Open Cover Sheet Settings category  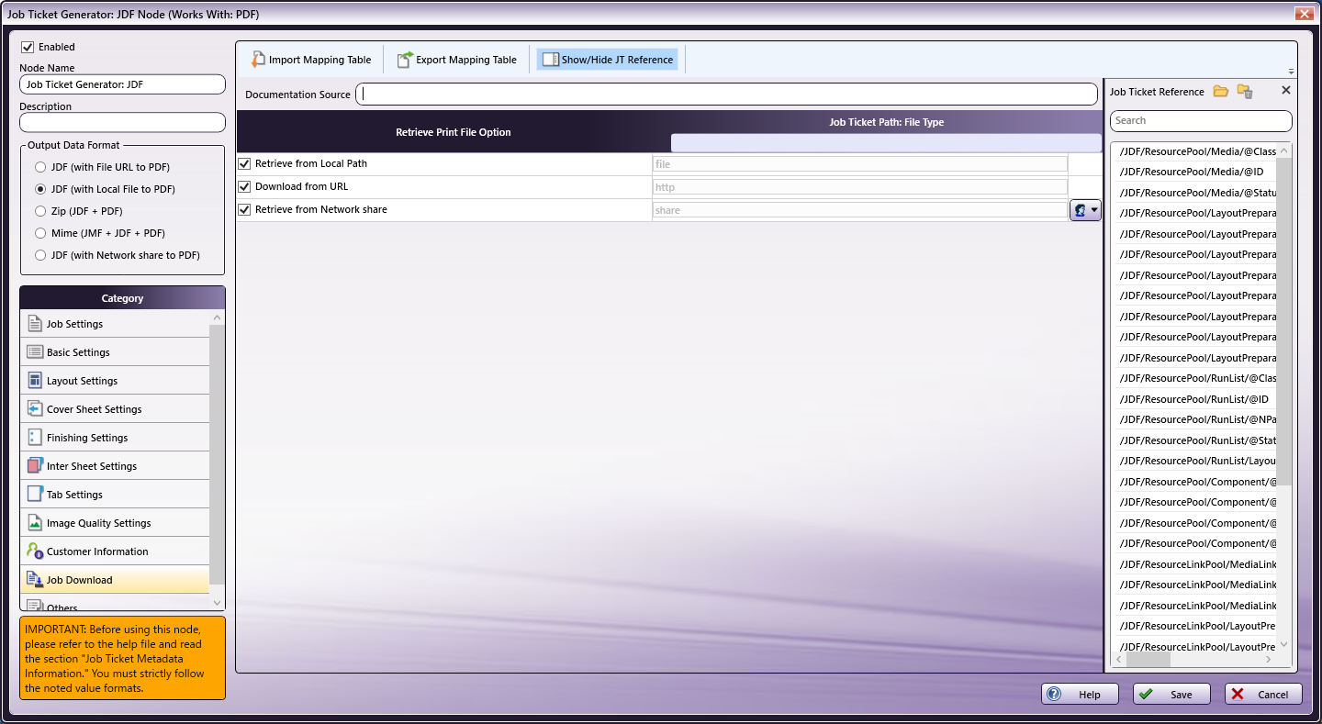pyautogui.click(x=115, y=409)
